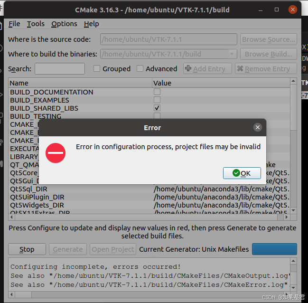The height and width of the screenshot is (303, 308).
Task: Click the Value column header
Action: pos(221,83)
